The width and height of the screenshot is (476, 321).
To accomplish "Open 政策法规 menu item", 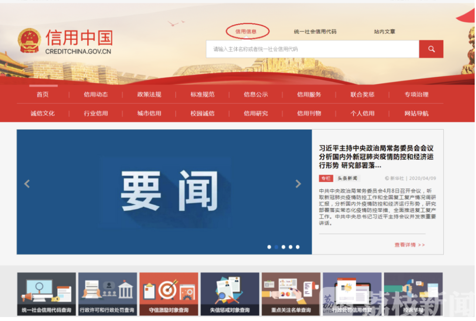I will (149, 95).
